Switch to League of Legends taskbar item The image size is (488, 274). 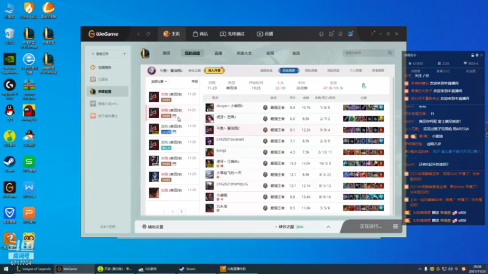click(x=34, y=269)
